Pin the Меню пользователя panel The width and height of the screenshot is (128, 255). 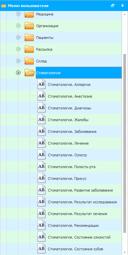122,6
